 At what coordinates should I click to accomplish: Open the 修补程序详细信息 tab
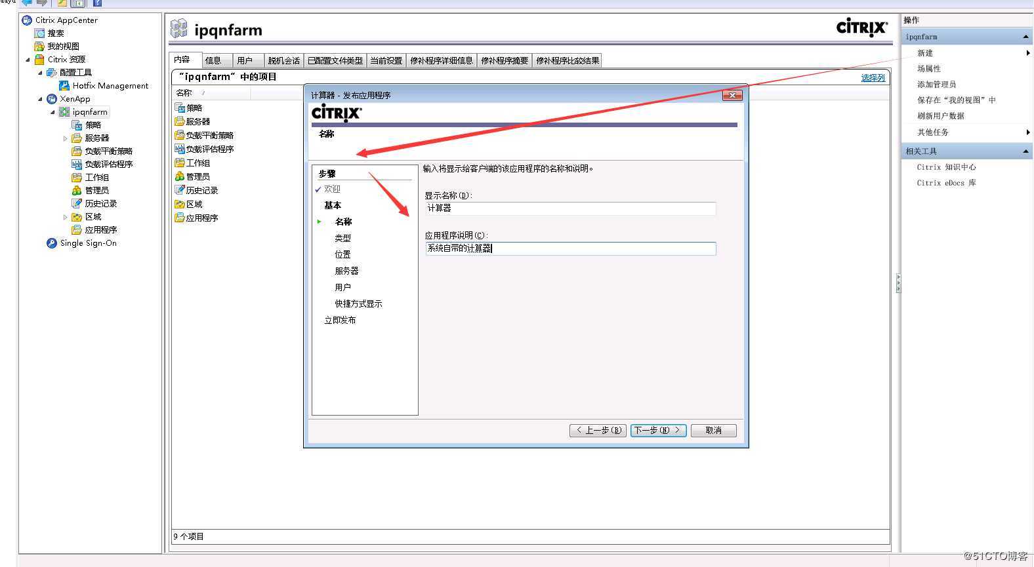[441, 60]
